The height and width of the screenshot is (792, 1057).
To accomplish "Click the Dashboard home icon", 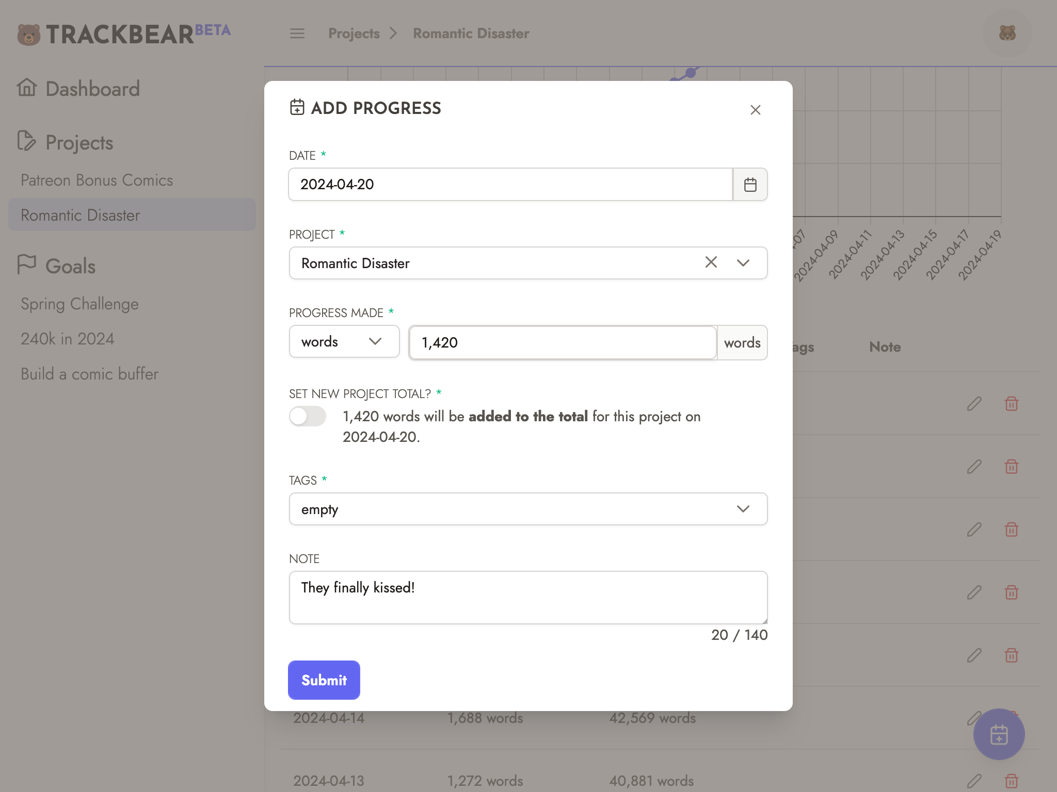I will tap(27, 88).
